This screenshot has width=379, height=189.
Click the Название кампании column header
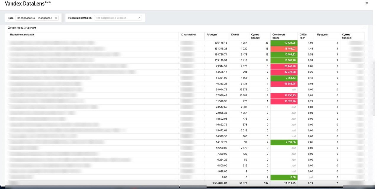tap(22, 35)
